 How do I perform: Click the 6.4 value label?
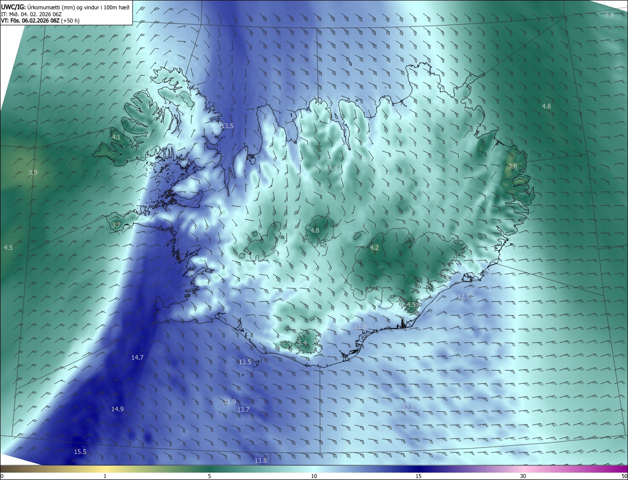point(333,167)
